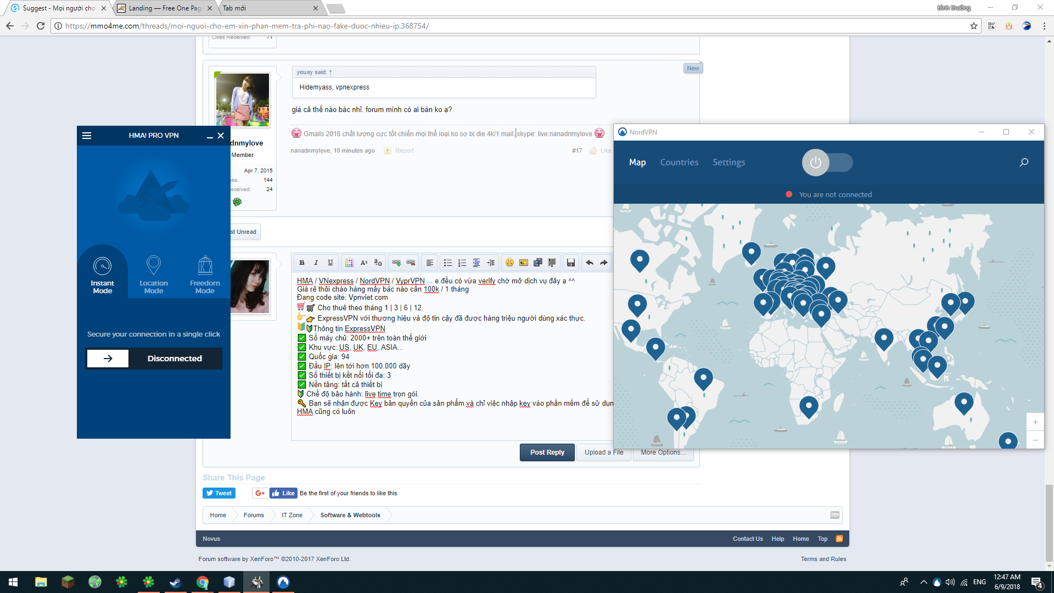Click the Post Reply button

(547, 452)
